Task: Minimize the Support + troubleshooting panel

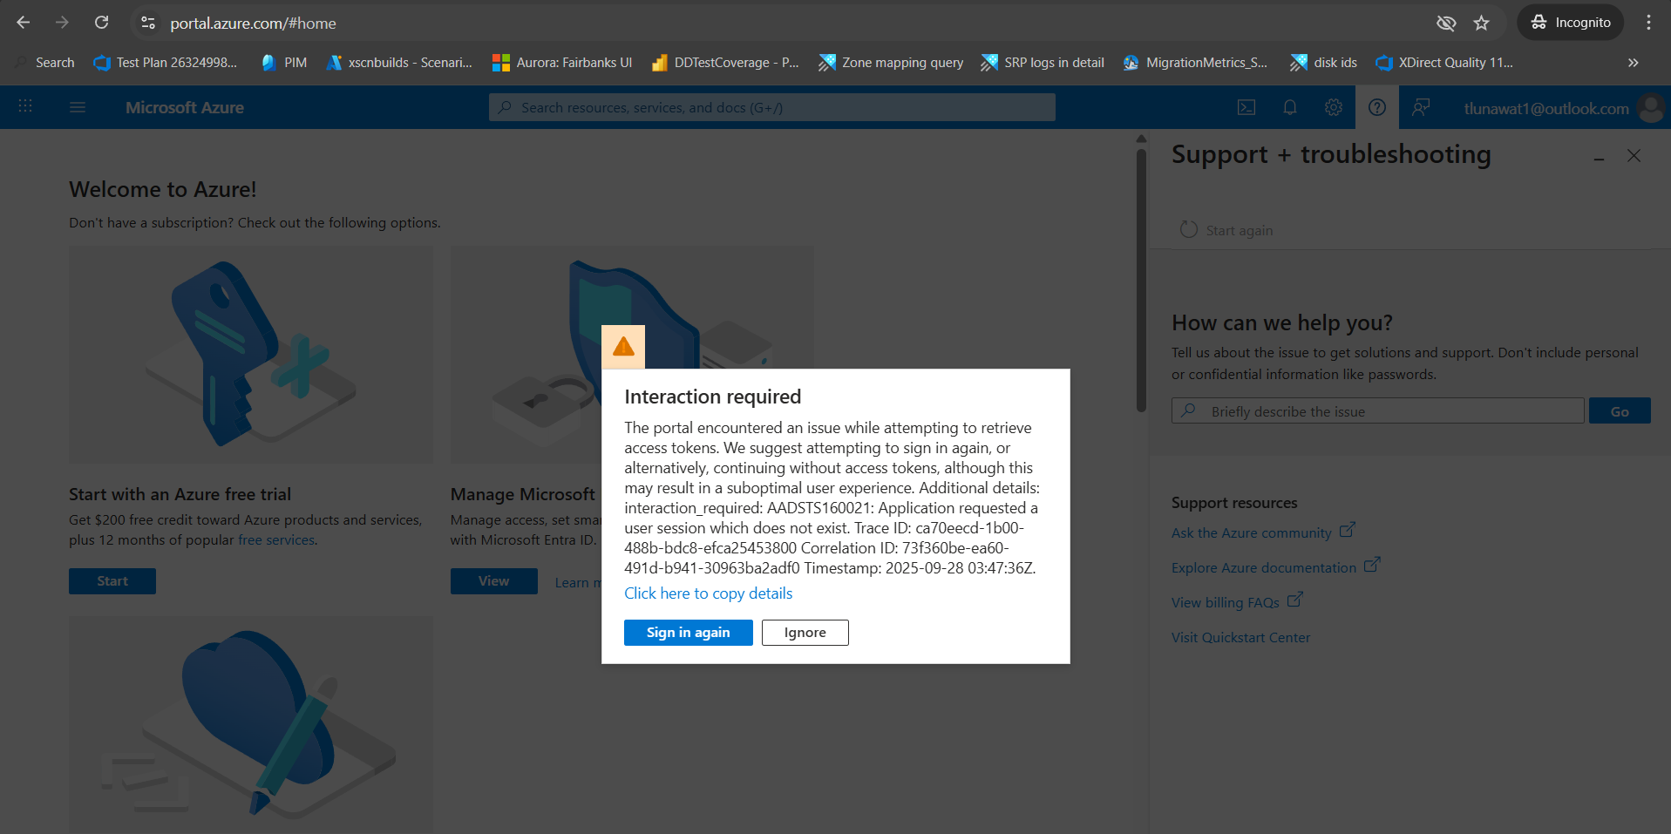Action: click(x=1600, y=158)
